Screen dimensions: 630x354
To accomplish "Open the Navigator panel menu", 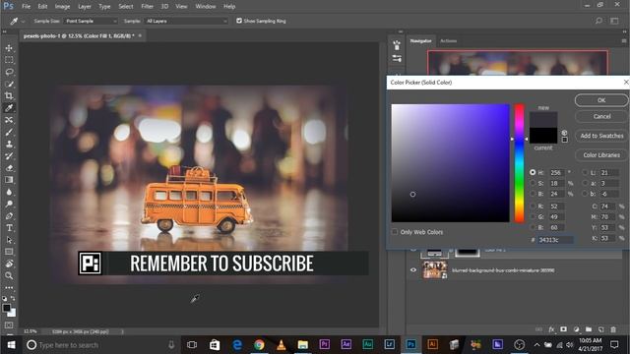I will pyautogui.click(x=624, y=40).
